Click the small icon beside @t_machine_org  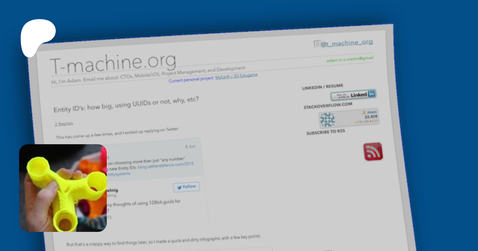click(317, 44)
